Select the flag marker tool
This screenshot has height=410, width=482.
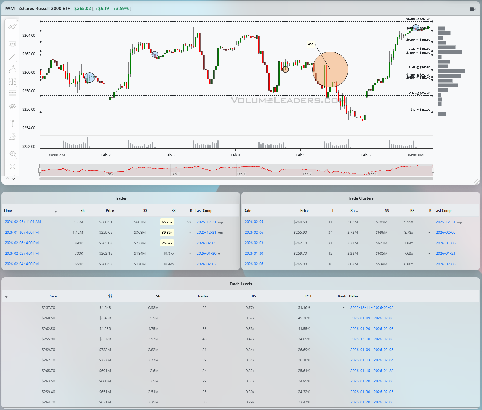(12, 136)
